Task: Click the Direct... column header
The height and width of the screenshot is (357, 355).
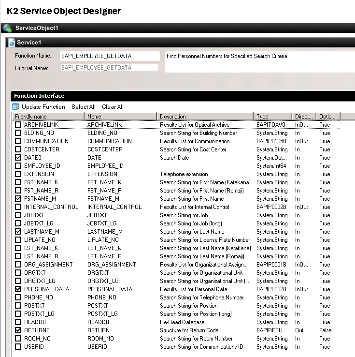Action: pos(304,117)
